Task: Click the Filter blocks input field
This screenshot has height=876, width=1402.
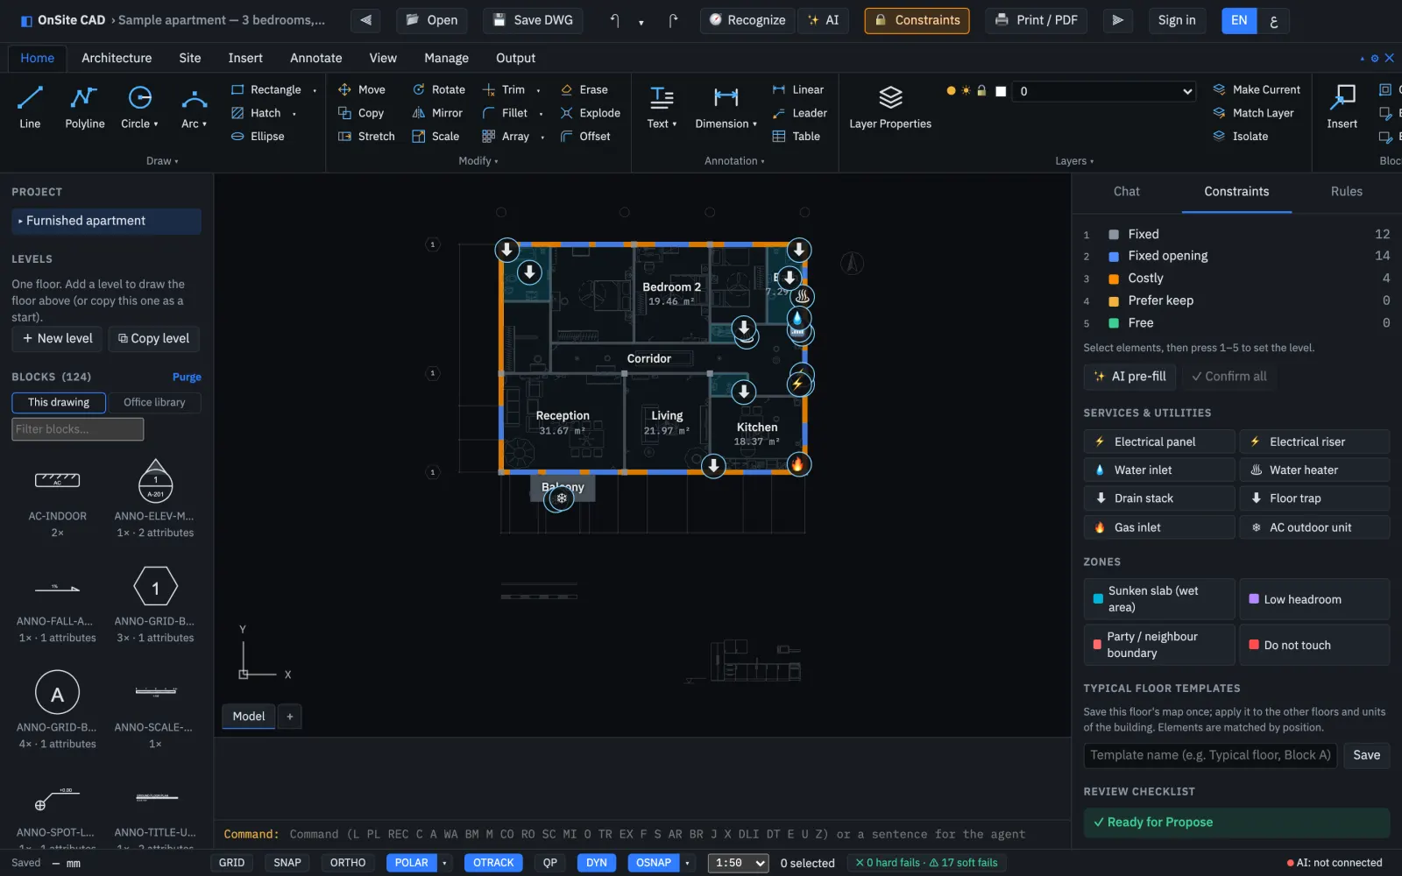Action: click(x=78, y=429)
